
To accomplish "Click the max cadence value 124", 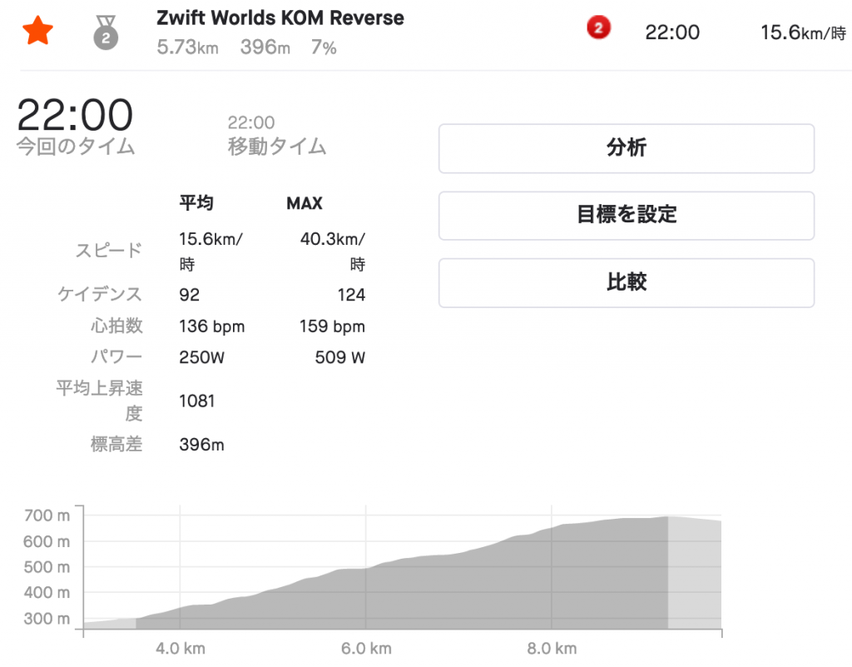I will coord(351,295).
